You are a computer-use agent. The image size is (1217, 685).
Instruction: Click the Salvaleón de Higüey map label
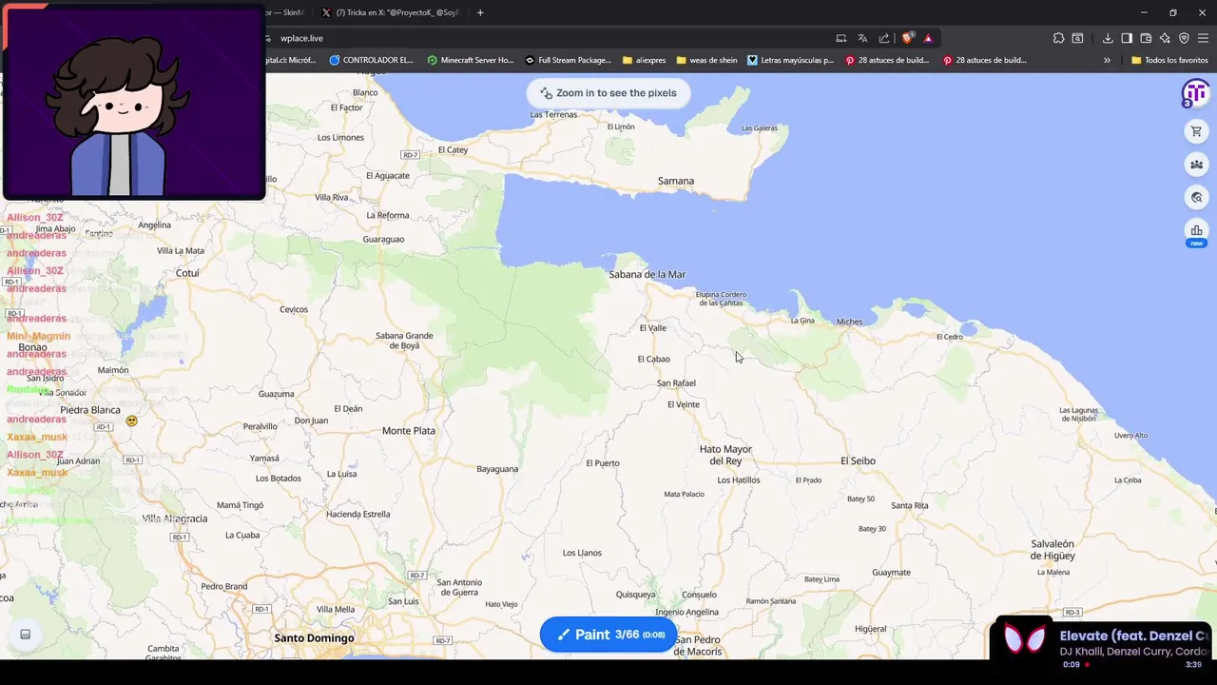click(x=1053, y=550)
